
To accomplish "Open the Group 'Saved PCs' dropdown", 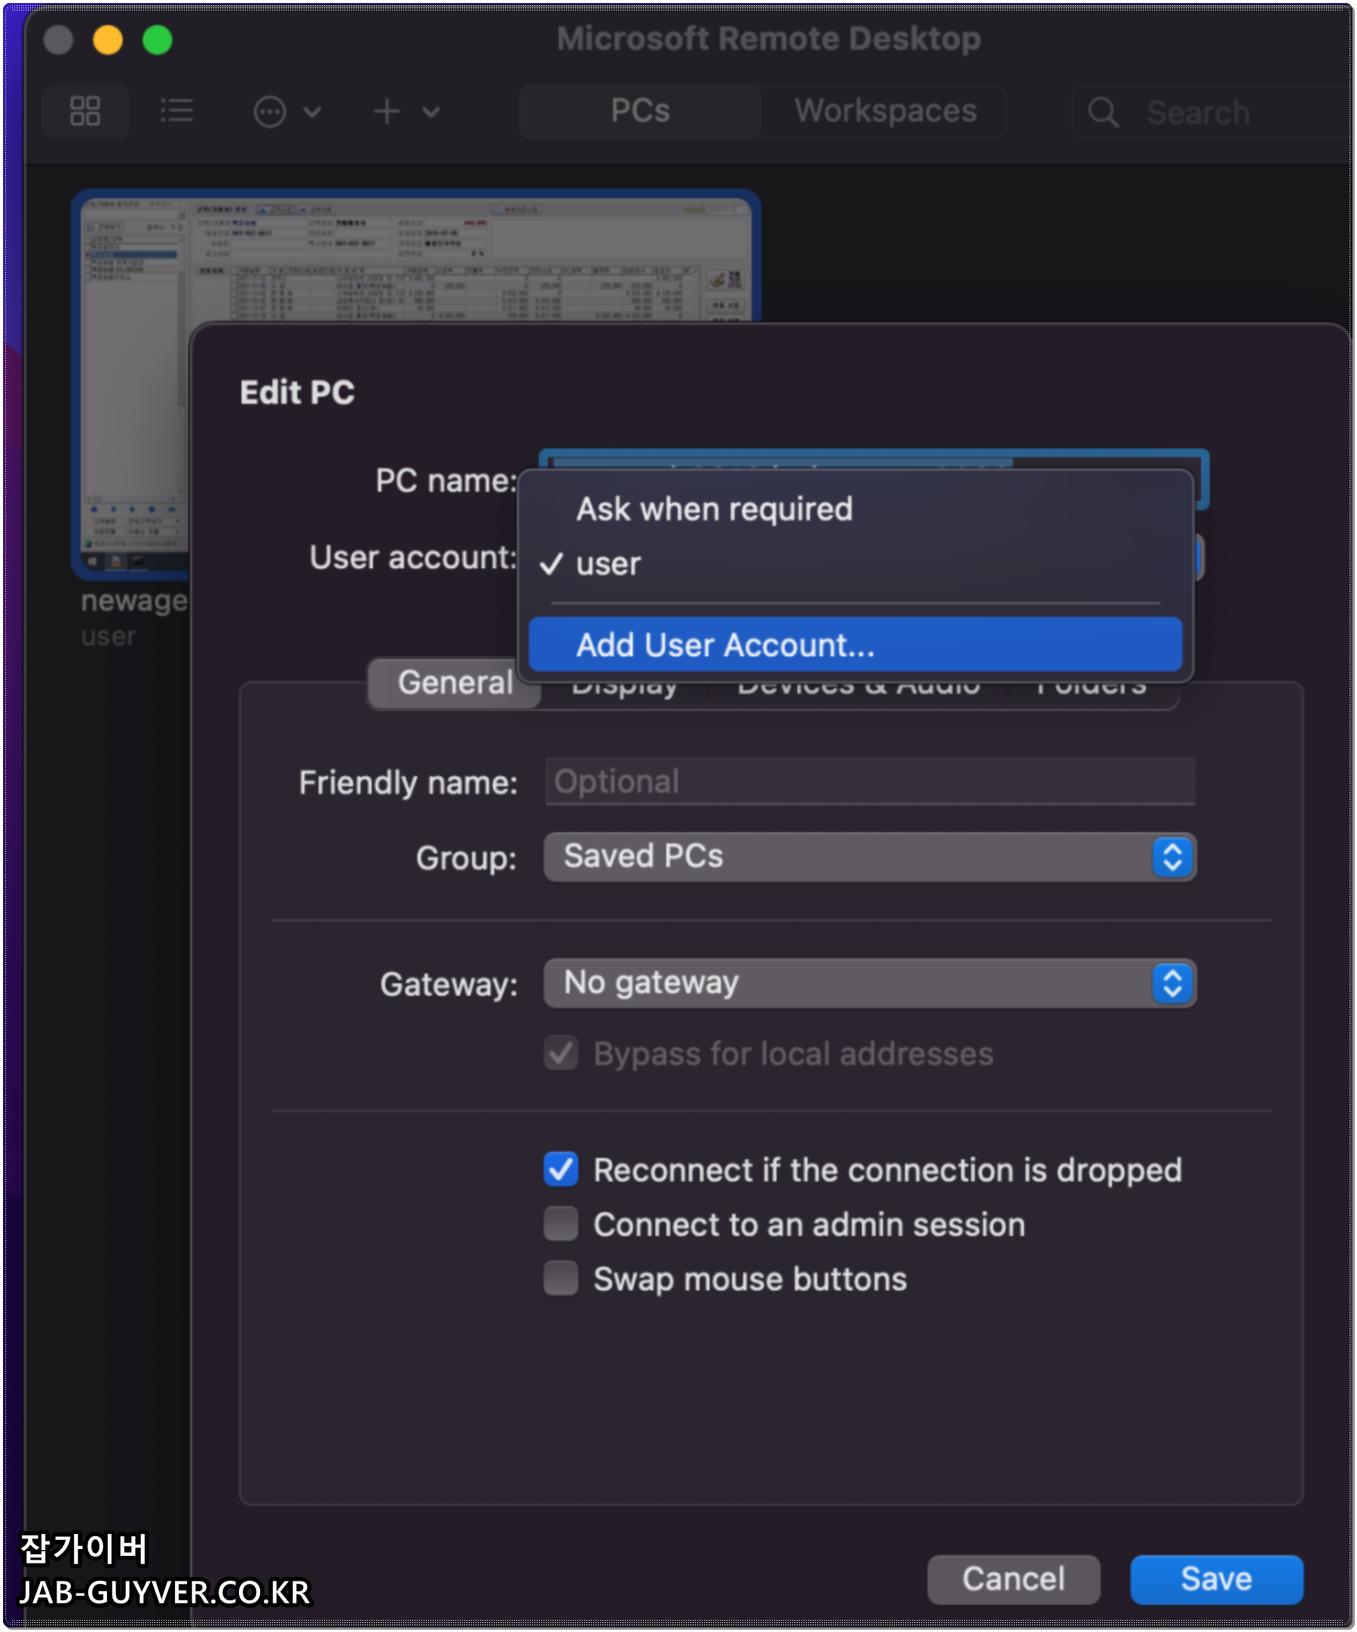I will [x=870, y=857].
